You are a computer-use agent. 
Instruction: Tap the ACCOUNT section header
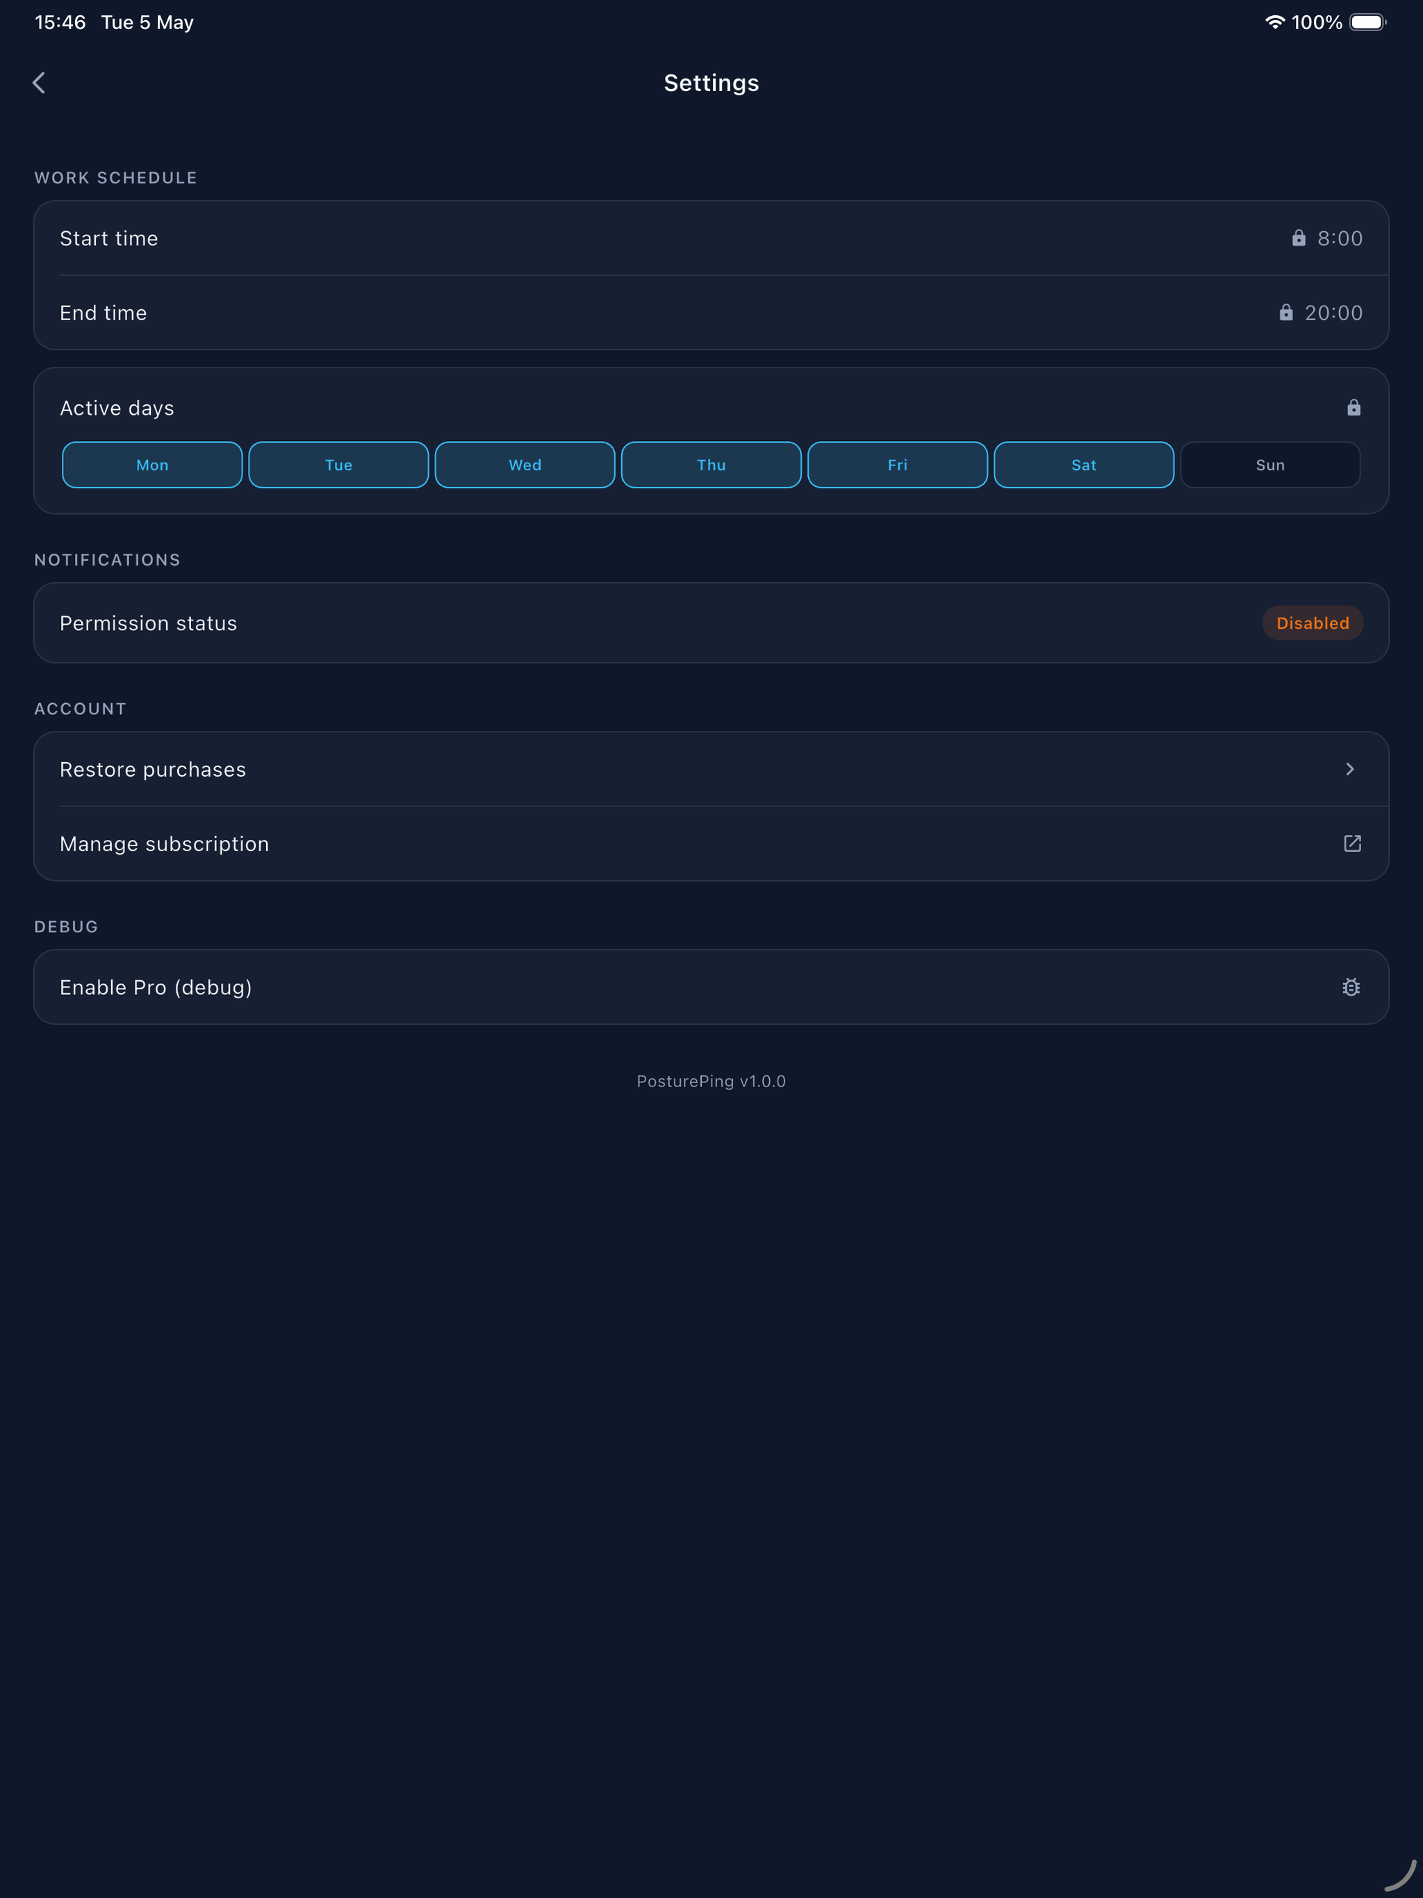pos(80,709)
